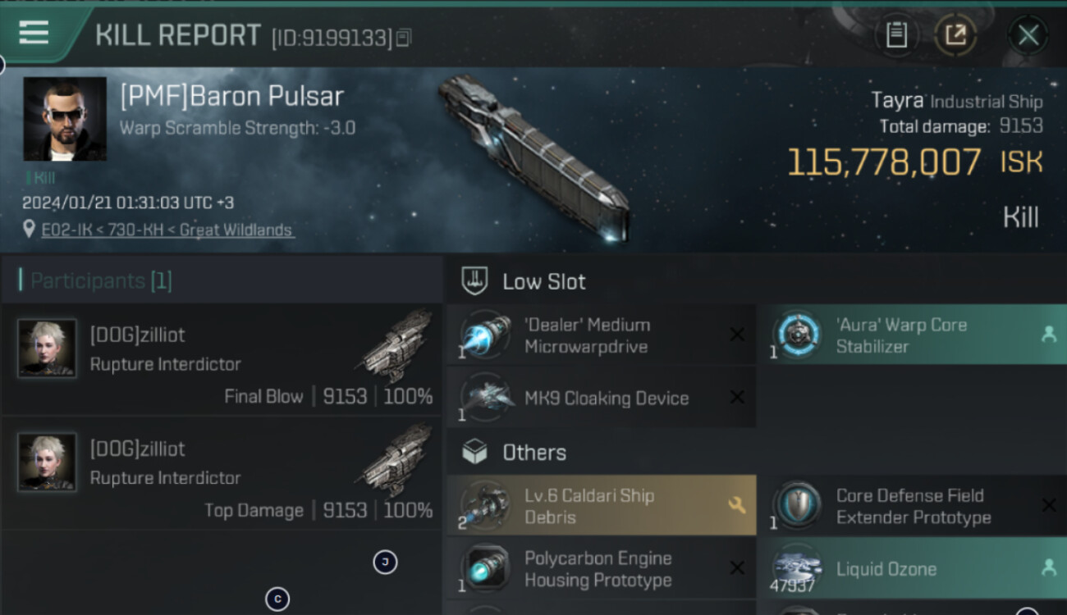This screenshot has height=615, width=1067.
Task: Select the Participants [1] header
Action: (95, 281)
